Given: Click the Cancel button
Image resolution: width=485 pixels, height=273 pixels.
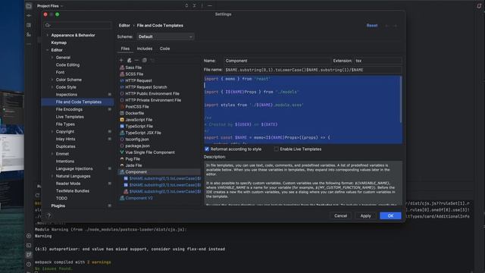Looking at the screenshot, I should point(340,215).
